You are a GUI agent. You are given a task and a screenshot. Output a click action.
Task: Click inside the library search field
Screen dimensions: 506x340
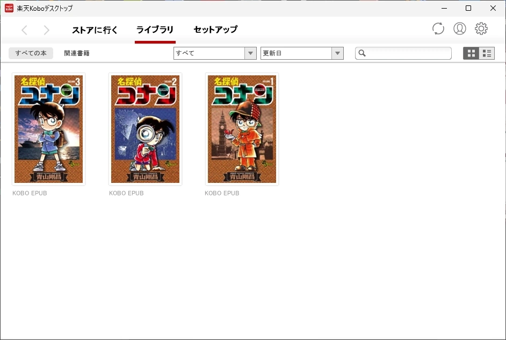(403, 53)
